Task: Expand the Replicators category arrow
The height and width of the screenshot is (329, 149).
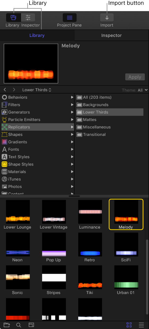Action: (x=72, y=127)
